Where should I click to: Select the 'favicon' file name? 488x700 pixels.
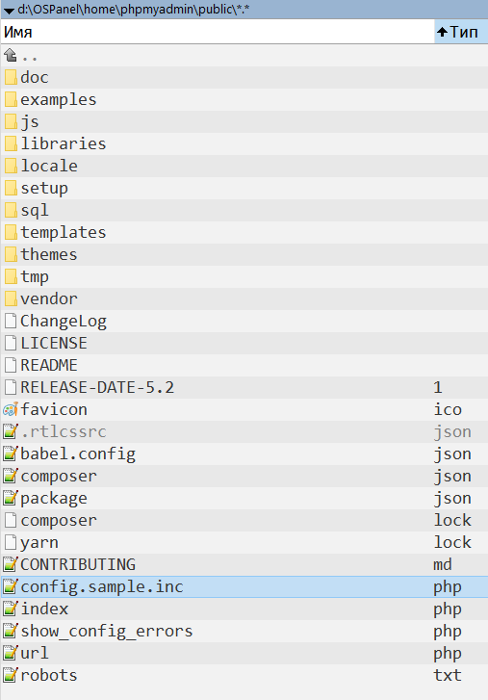[x=54, y=409]
